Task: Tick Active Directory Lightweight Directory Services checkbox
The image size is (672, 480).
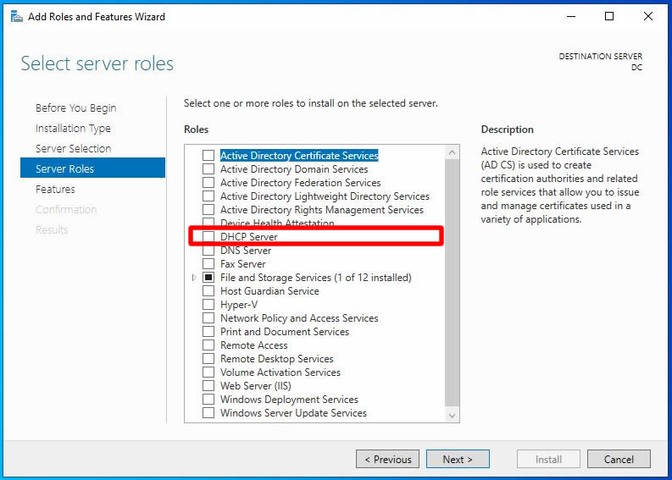Action: coord(208,196)
